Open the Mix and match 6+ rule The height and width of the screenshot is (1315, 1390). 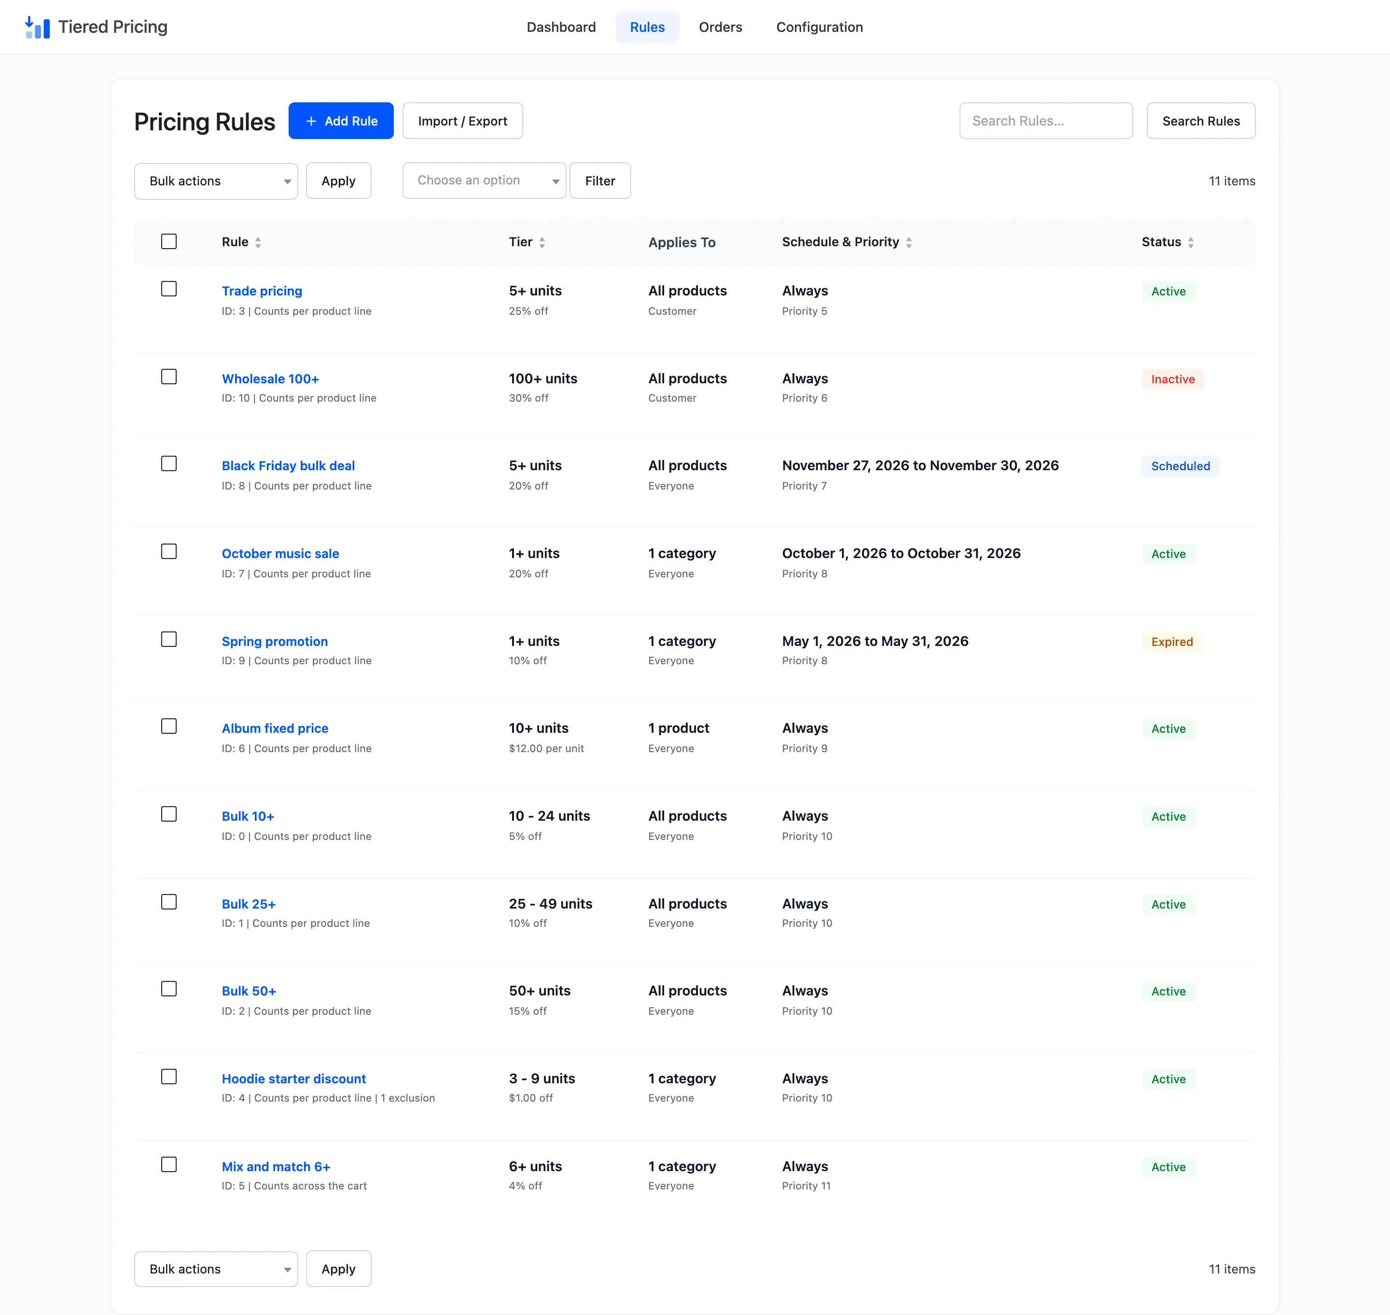[x=276, y=1166]
